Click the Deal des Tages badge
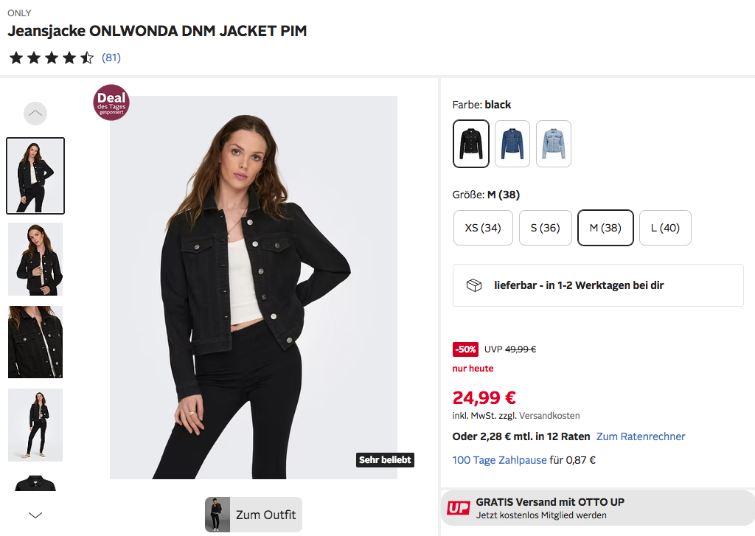This screenshot has height=536, width=755. click(111, 102)
